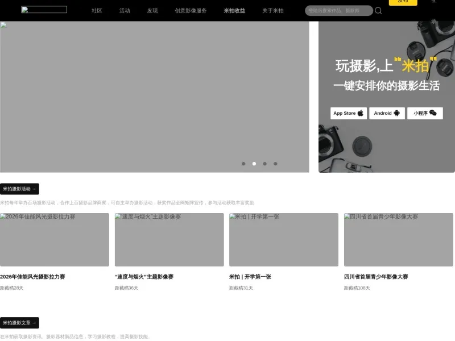
Task: Click the 距截稿28天 text
Action: (11, 288)
